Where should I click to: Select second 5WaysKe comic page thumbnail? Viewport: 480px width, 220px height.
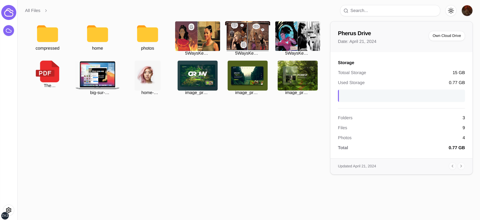(248, 36)
